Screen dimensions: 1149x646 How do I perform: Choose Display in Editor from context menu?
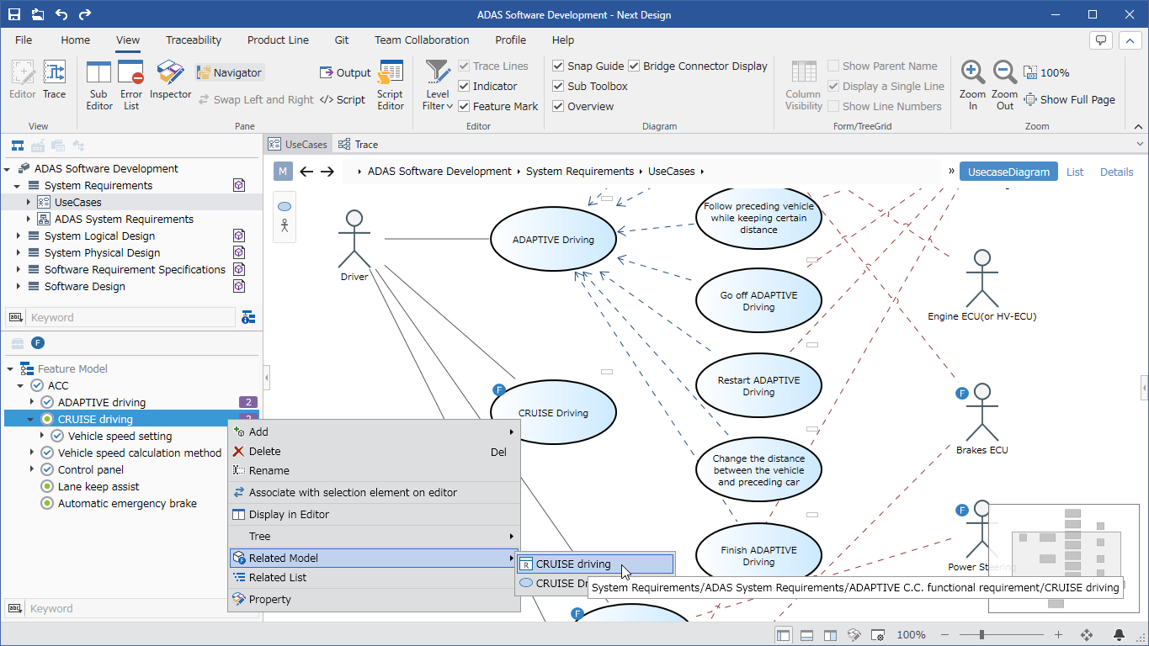click(374, 514)
